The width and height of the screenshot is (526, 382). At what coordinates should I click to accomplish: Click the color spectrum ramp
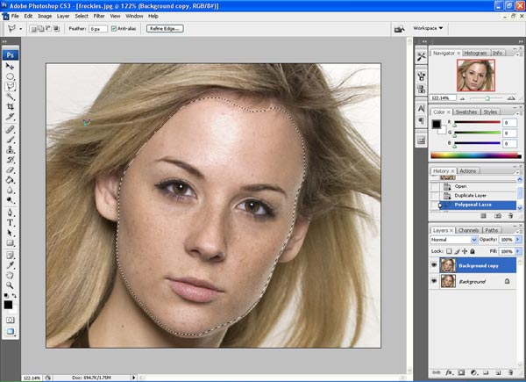click(x=476, y=155)
